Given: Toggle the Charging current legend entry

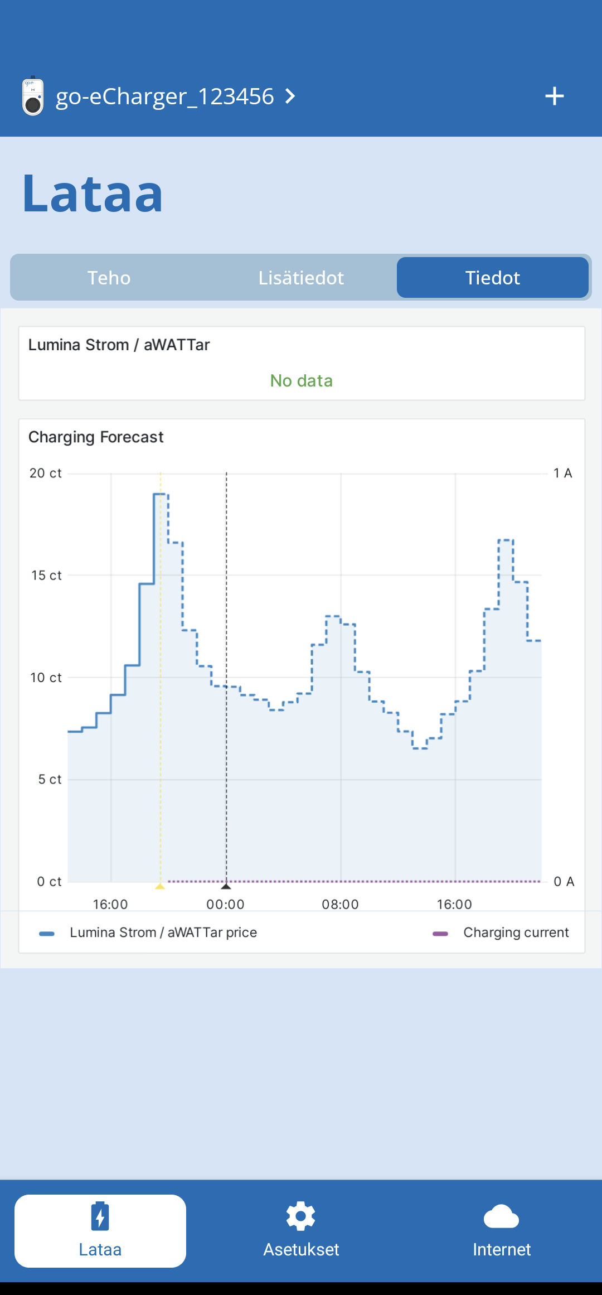Looking at the screenshot, I should point(516,932).
